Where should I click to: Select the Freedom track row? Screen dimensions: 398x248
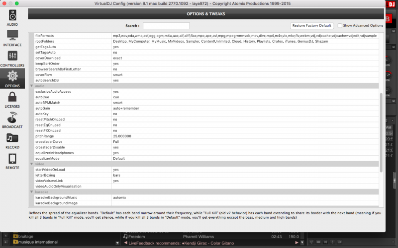(x=212, y=237)
